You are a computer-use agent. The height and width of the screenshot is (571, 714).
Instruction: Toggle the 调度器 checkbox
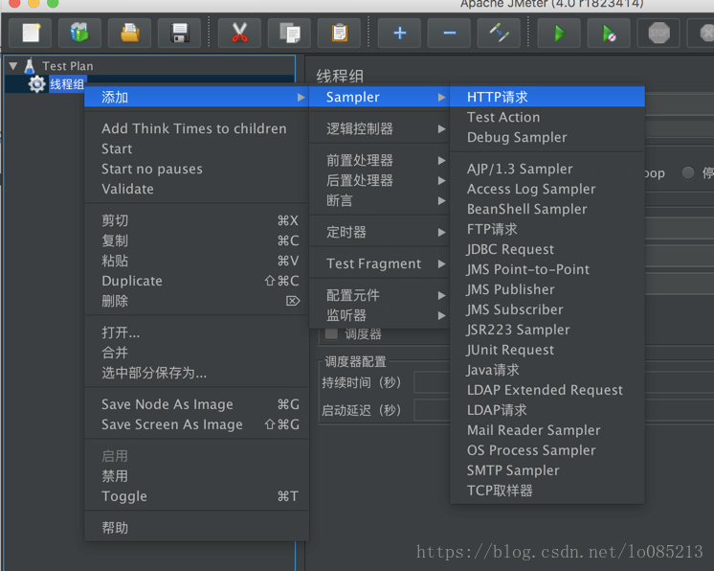331,334
